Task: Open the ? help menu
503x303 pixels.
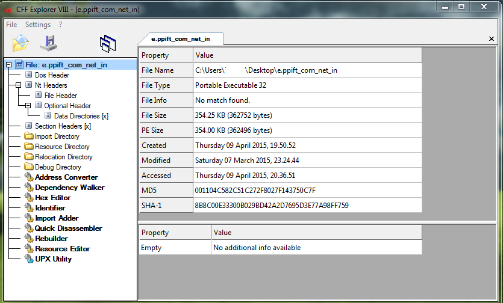Action: [x=61, y=25]
